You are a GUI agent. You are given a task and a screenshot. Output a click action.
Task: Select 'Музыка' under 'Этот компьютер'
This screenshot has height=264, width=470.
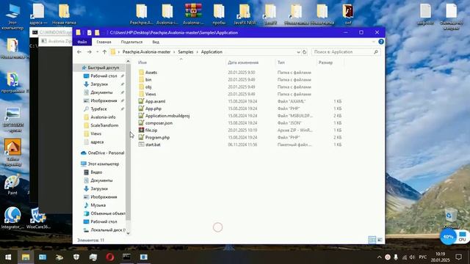98,205
